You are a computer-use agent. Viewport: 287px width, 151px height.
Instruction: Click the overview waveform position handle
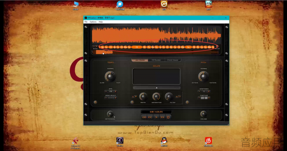click(103, 54)
